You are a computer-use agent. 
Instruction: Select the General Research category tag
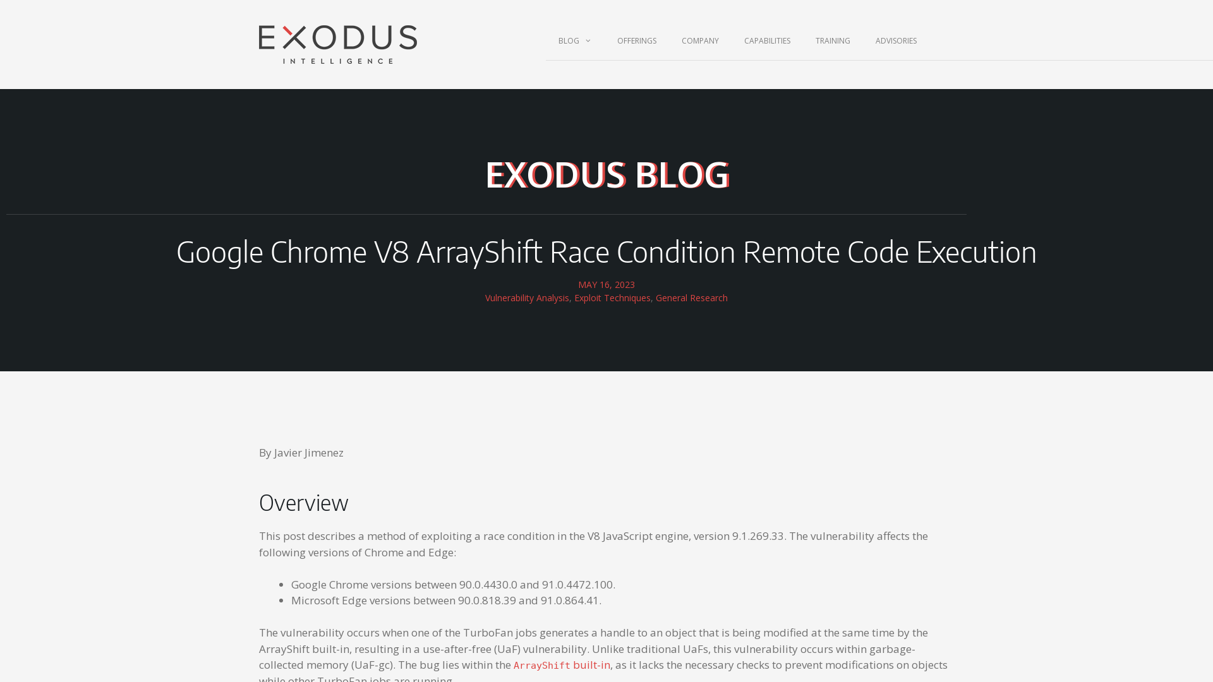(692, 297)
